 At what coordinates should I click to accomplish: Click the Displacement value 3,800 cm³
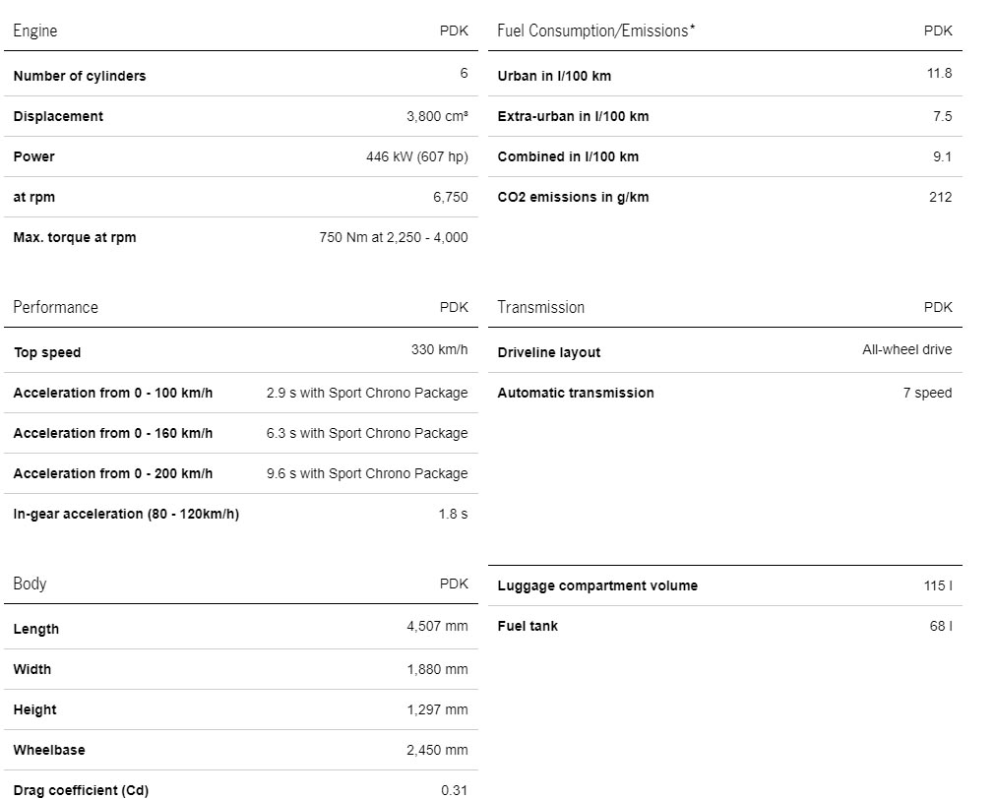point(437,116)
